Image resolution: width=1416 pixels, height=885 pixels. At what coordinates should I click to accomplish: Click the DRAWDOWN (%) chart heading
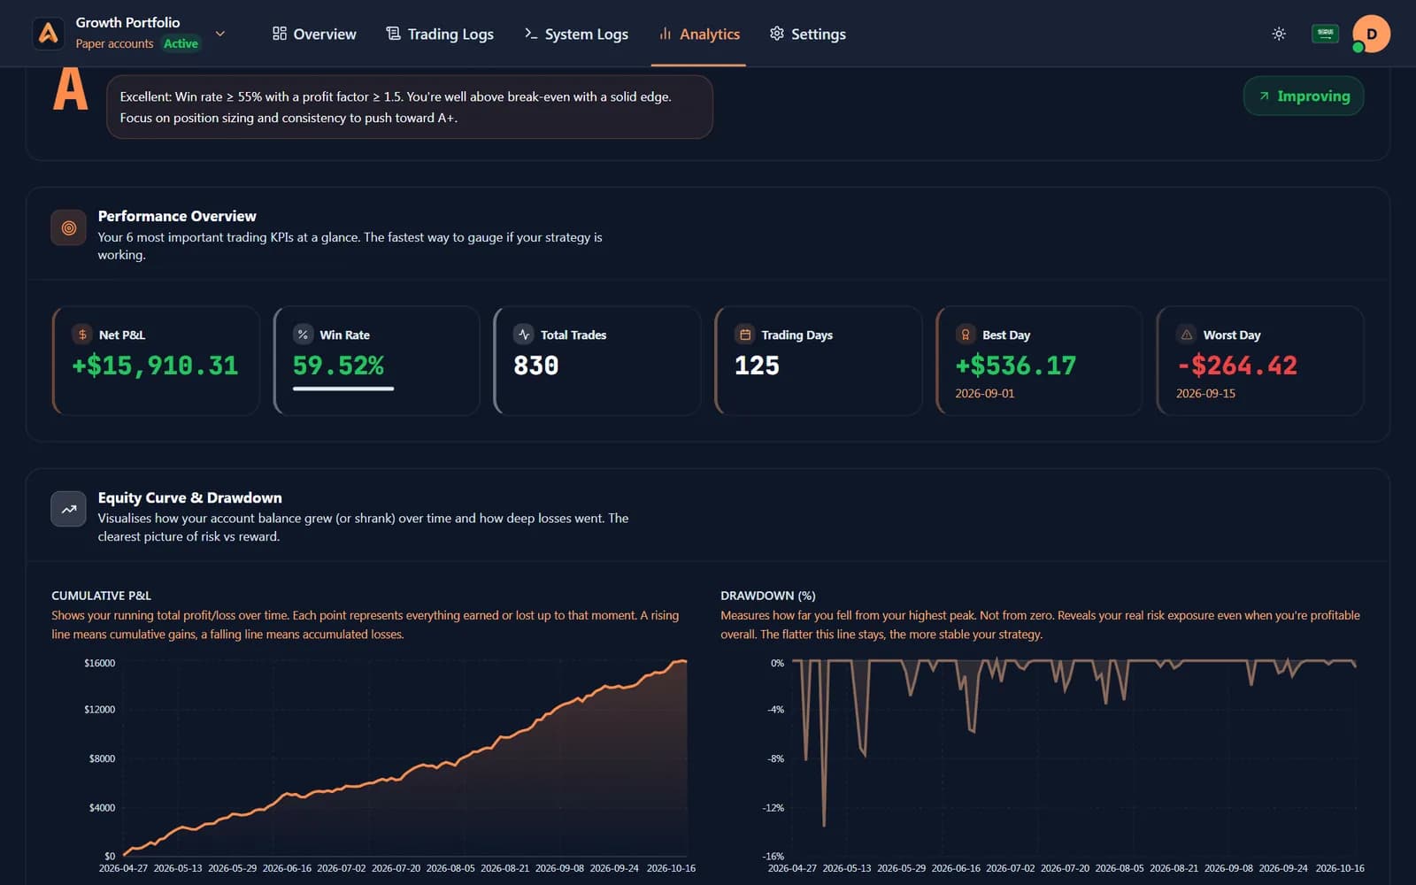[768, 596]
